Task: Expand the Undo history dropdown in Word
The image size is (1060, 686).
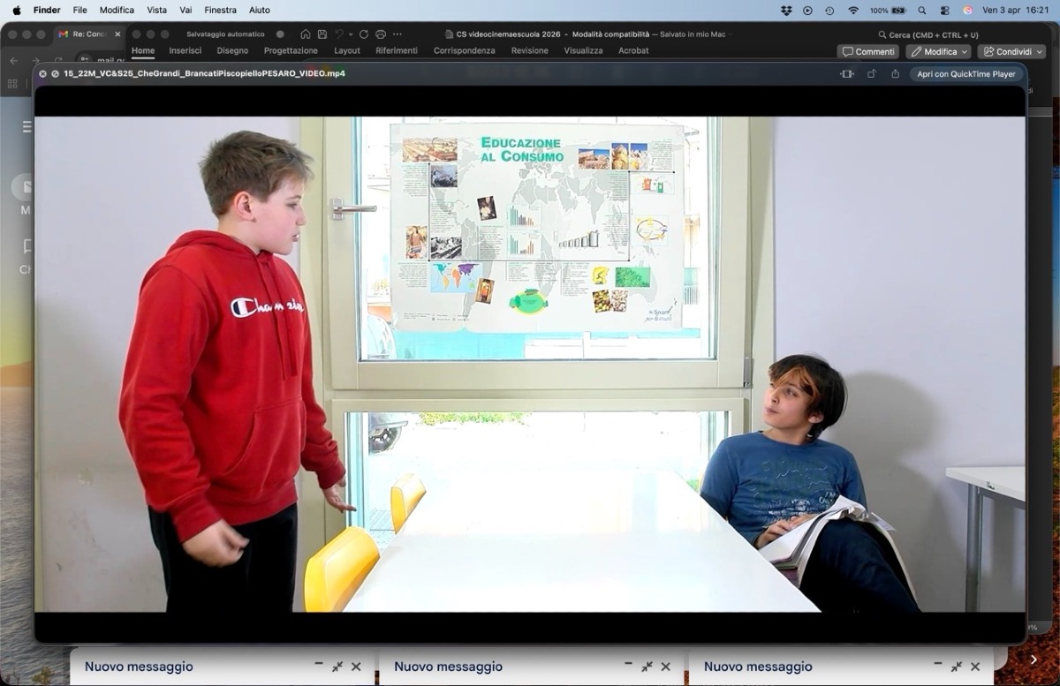Action: 351,34
